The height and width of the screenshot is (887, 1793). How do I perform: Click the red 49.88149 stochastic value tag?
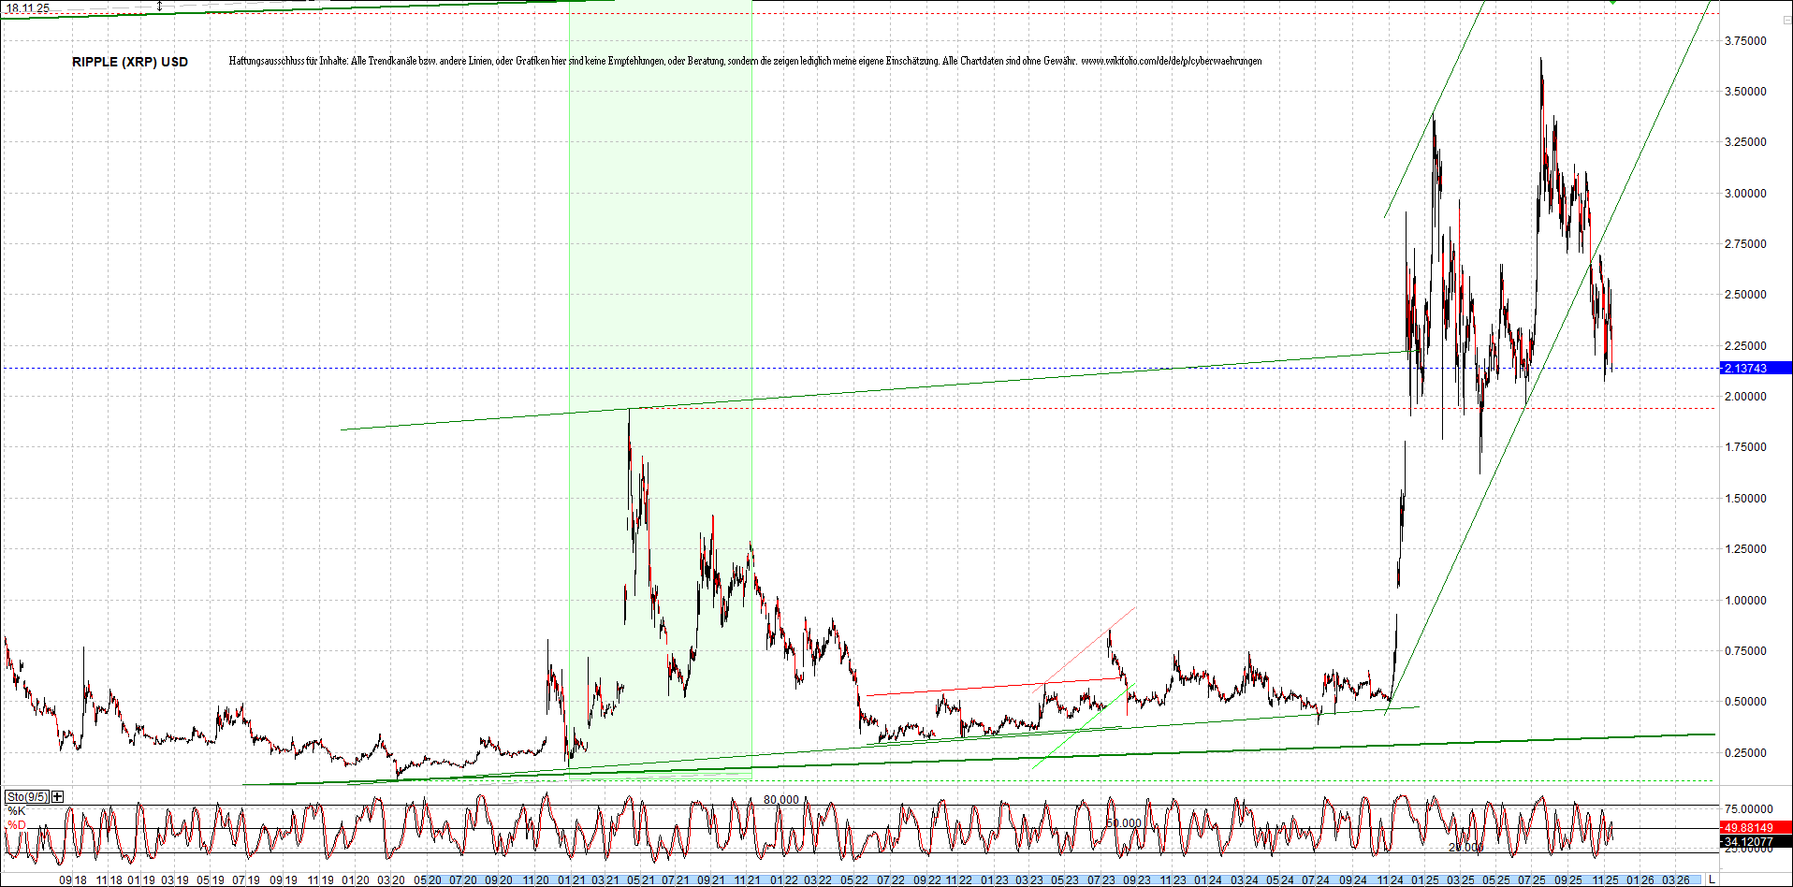[1759, 827]
